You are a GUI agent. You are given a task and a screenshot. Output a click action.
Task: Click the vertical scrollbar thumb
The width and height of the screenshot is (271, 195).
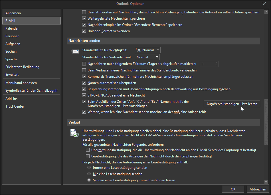(x=266, y=122)
